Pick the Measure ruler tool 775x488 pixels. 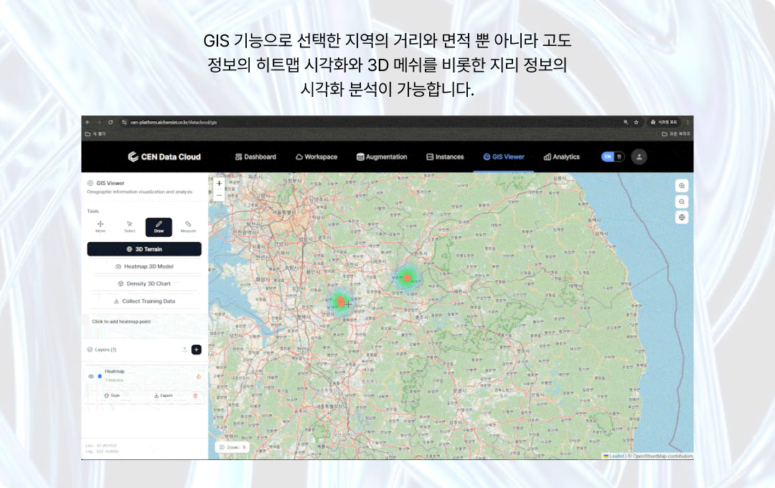(x=188, y=226)
